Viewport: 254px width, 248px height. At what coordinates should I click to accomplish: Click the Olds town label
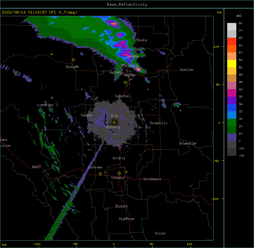point(114,116)
